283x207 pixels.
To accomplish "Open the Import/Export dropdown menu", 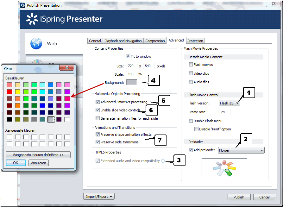I will (99, 197).
